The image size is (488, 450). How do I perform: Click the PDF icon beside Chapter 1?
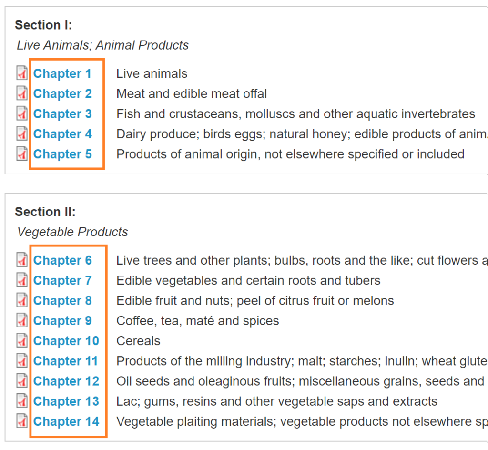[x=22, y=73]
